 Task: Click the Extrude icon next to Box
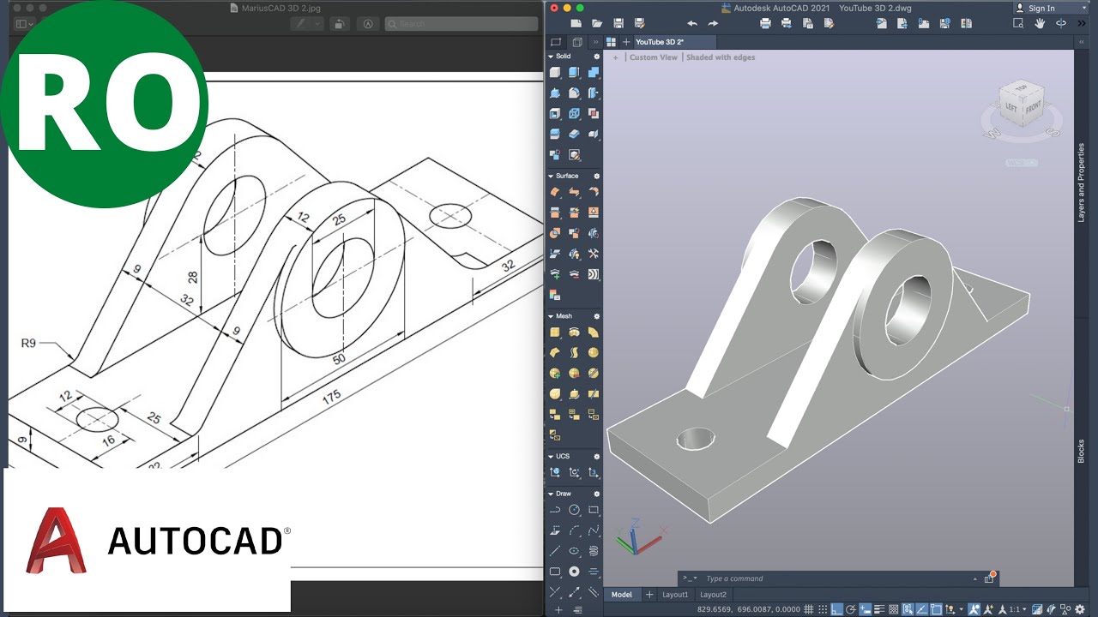pos(574,73)
